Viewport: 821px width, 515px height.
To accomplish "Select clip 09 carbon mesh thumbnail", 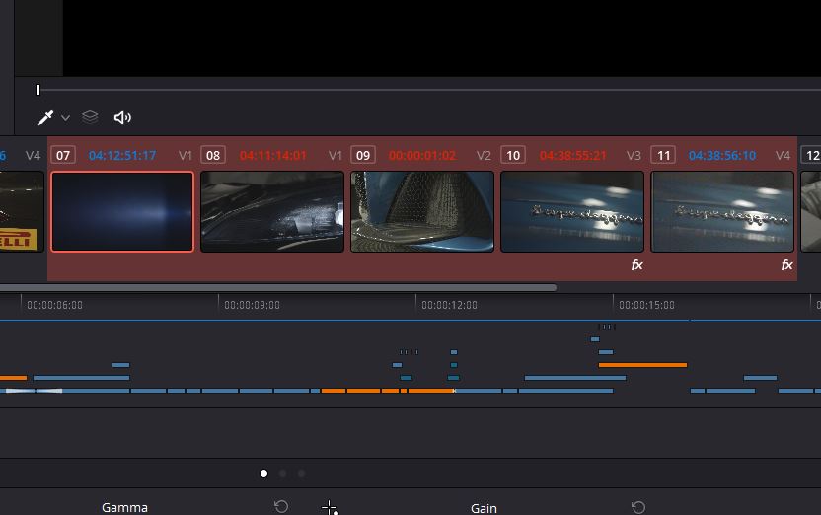I will coord(422,211).
